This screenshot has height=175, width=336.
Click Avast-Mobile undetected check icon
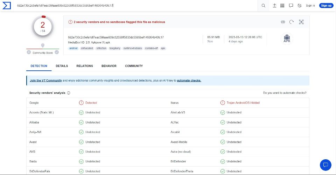click(223, 142)
